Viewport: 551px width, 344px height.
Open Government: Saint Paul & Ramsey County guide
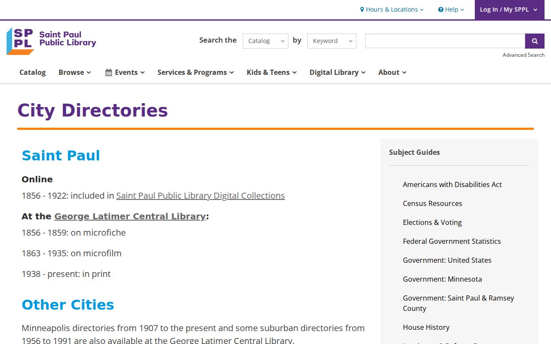point(458,303)
